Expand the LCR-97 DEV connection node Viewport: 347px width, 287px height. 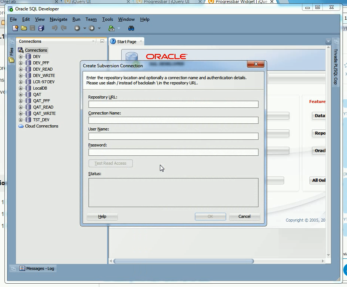(x=20, y=82)
